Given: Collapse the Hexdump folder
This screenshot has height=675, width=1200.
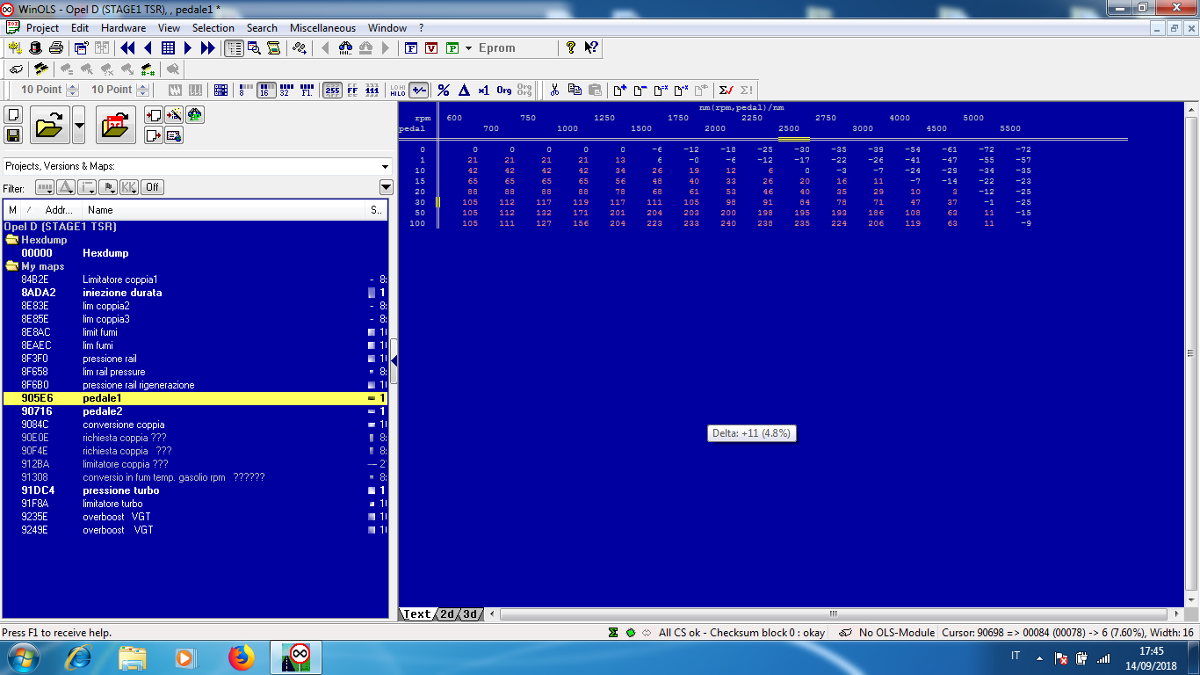Looking at the screenshot, I should (x=12, y=239).
